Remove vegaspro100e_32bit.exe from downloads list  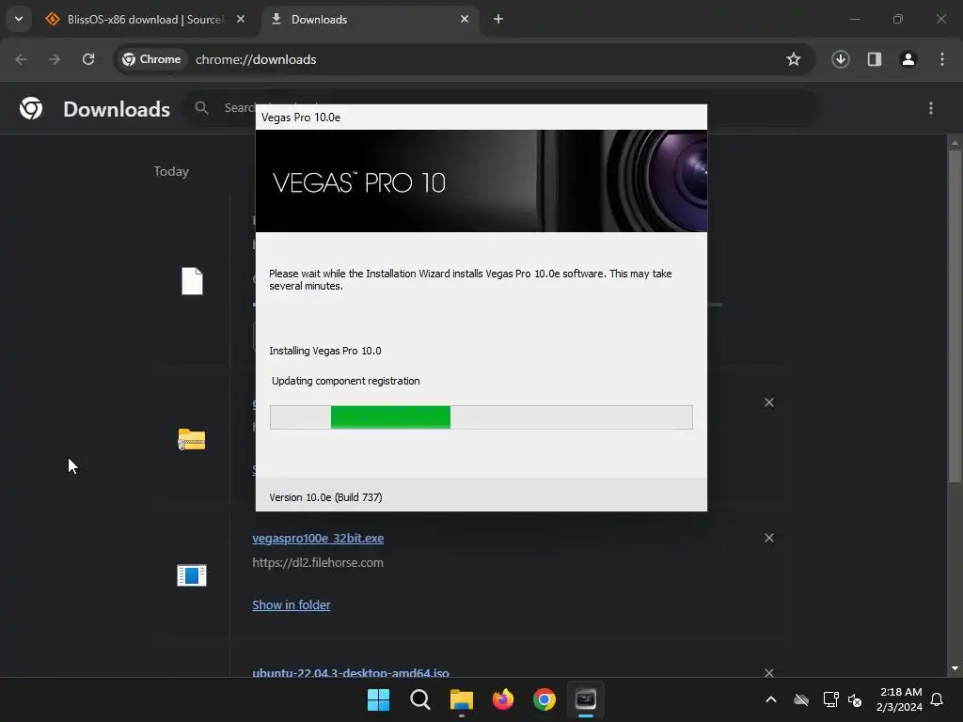(769, 538)
